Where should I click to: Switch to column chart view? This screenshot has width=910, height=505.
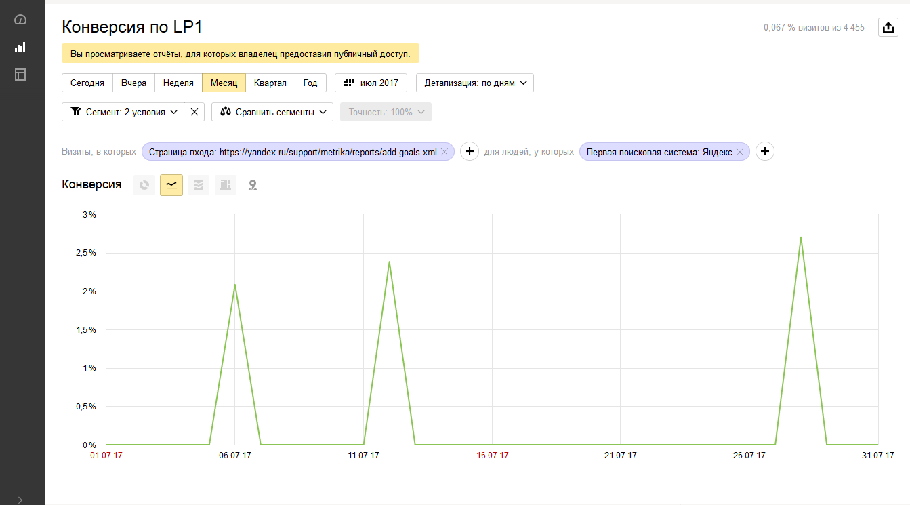click(x=226, y=185)
